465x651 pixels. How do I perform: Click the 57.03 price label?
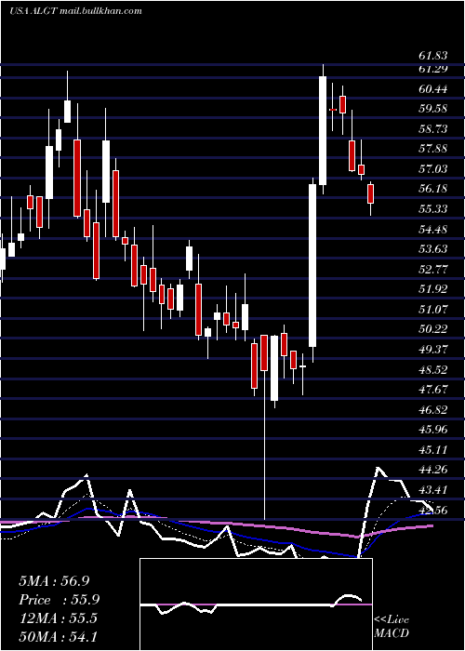433,169
